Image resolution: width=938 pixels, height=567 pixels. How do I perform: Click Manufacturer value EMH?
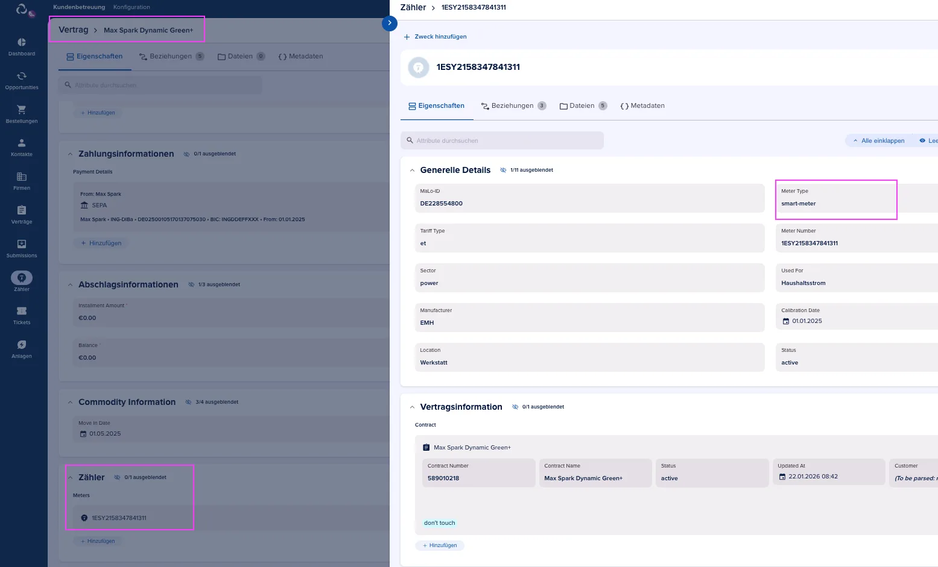[427, 323]
